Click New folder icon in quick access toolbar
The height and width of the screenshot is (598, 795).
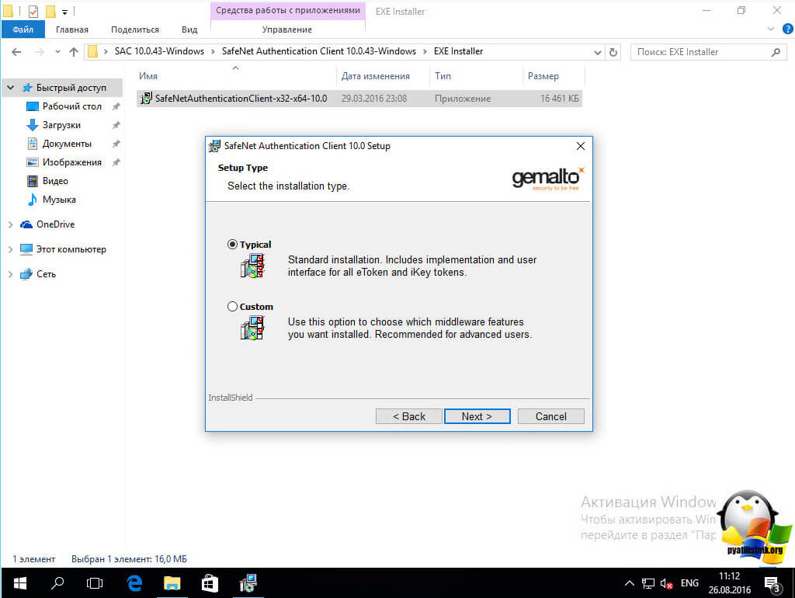[50, 11]
